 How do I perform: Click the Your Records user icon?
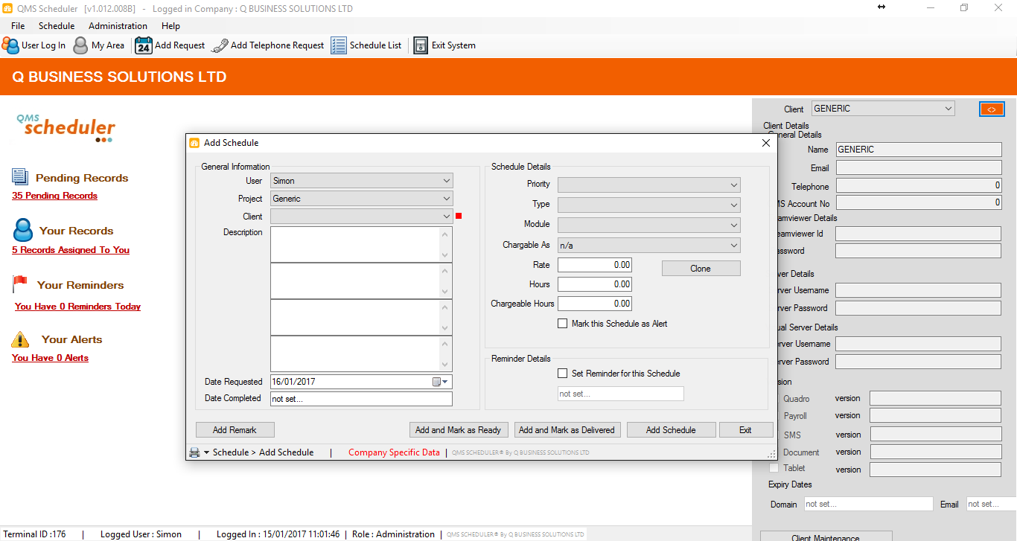pos(23,230)
